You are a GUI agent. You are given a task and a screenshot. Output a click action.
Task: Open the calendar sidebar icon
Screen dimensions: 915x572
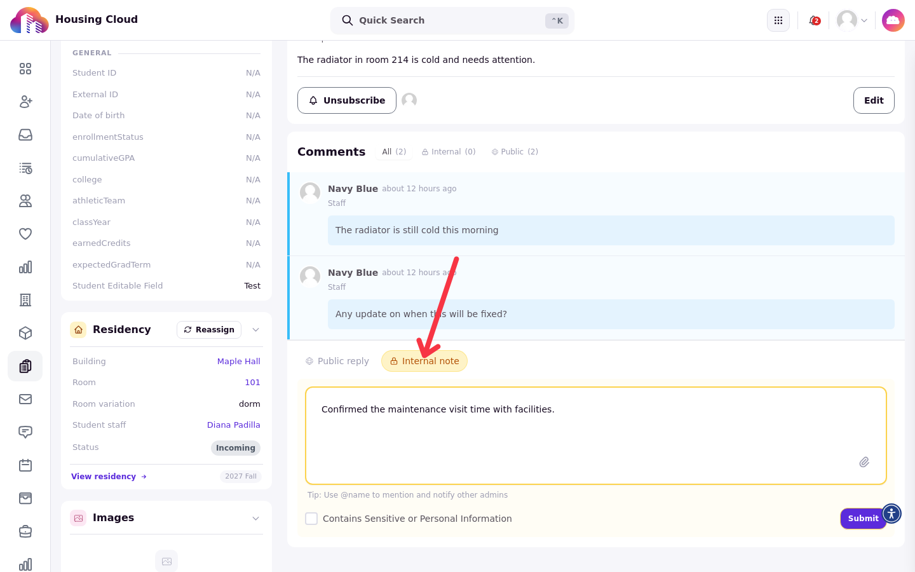tap(25, 465)
